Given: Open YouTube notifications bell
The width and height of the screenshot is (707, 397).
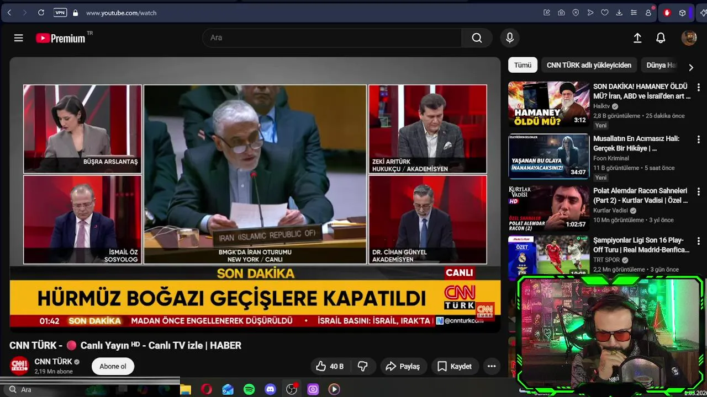Looking at the screenshot, I should click(x=661, y=37).
